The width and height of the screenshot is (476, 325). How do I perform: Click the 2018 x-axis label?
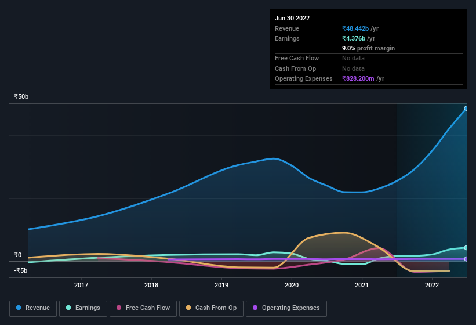click(x=151, y=285)
